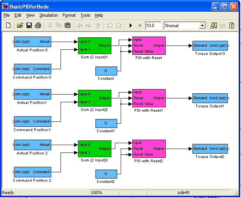This screenshot has width=241, height=198.
Task: Click the Actual Position 2 block
Action: tap(33, 145)
